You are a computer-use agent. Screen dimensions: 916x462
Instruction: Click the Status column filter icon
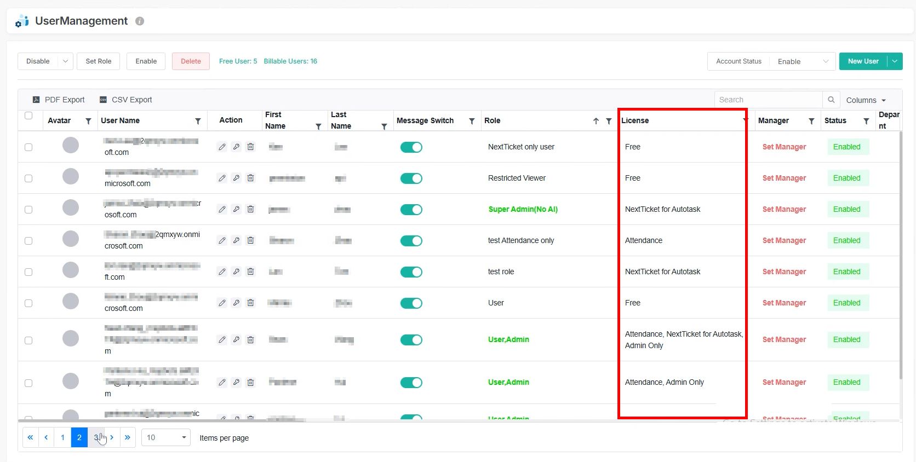pyautogui.click(x=866, y=121)
